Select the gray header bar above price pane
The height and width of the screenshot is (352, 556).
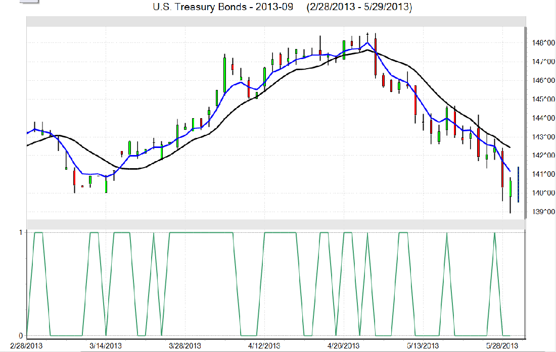tap(275, 21)
